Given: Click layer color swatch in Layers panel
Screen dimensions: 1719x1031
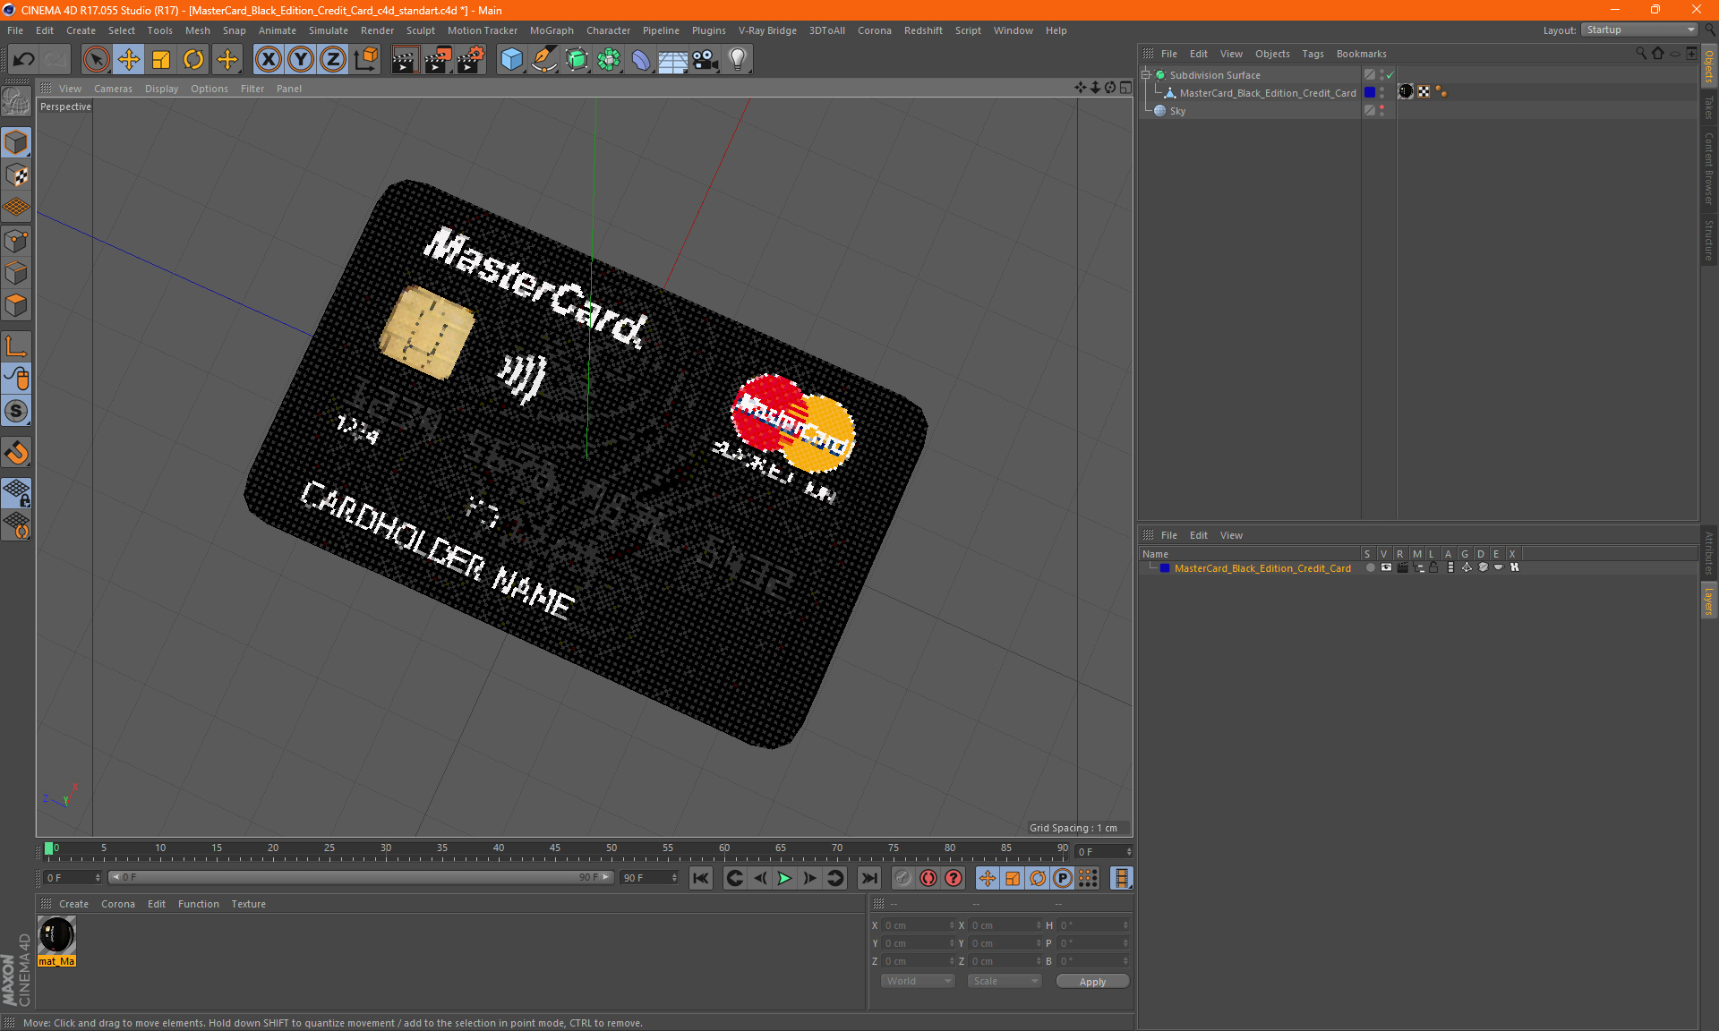Looking at the screenshot, I should pyautogui.click(x=1165, y=568).
